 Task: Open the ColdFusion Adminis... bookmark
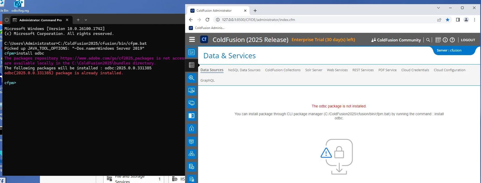[207, 28]
